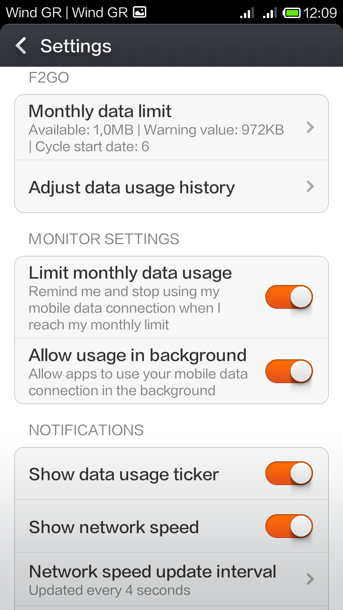Toggle Show data usage ticker off
Viewport: 343px width, 610px height.
pyautogui.click(x=289, y=473)
